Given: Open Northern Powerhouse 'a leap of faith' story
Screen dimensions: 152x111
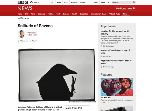Looking at the screenshot, I should click(115, 52).
